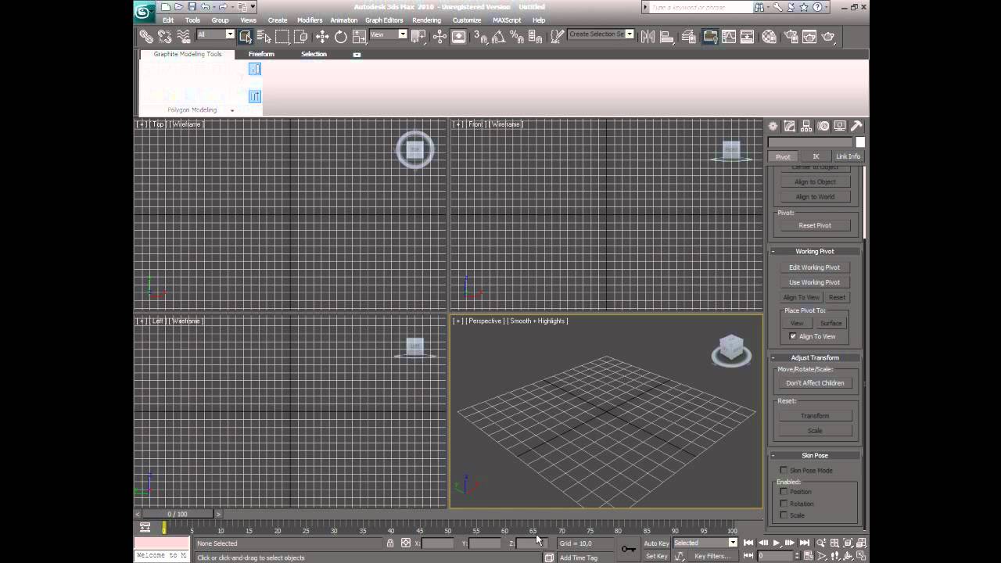Click the object color swatch

pos(860,142)
